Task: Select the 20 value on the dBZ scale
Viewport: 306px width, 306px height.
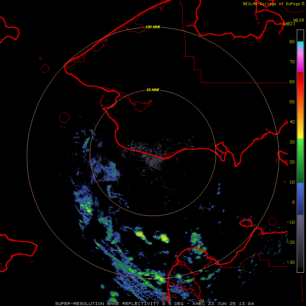Action: (x=292, y=162)
